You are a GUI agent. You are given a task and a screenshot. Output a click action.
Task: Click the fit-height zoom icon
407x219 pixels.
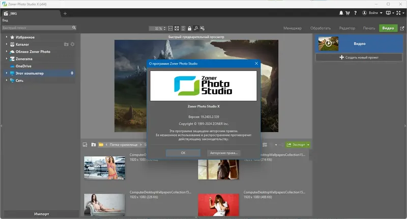tap(183, 29)
